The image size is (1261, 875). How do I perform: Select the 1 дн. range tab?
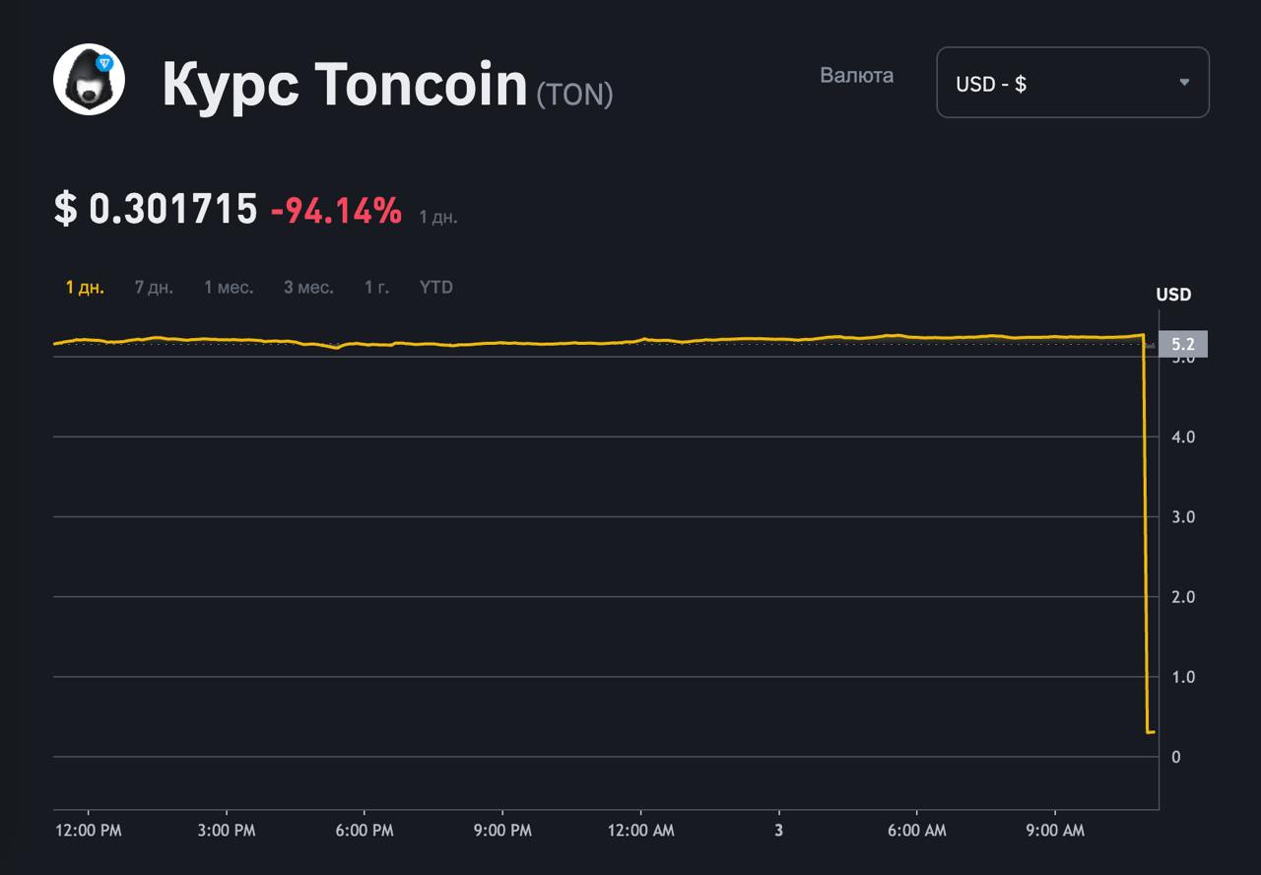(85, 288)
